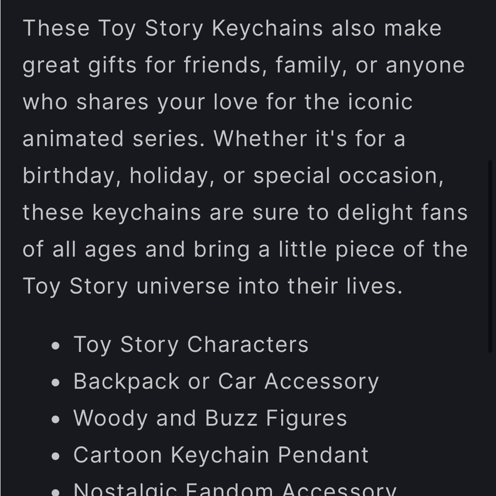This screenshot has width=496, height=496.
Task: Click the vertical scrollbar thumb
Action: (x=491, y=256)
